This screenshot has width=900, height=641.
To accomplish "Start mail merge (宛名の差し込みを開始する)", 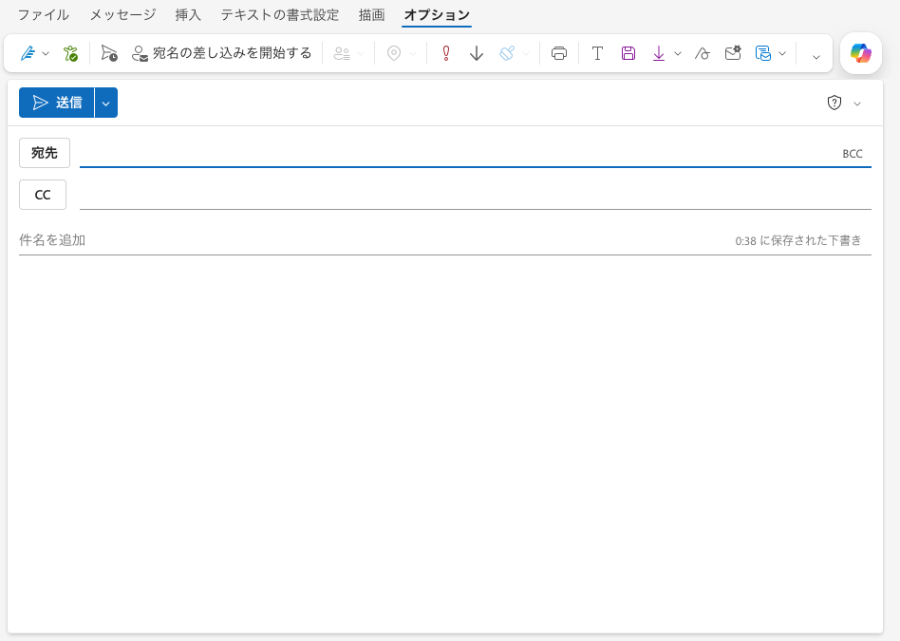I will pyautogui.click(x=221, y=53).
